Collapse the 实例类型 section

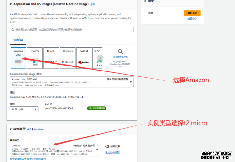11,129
